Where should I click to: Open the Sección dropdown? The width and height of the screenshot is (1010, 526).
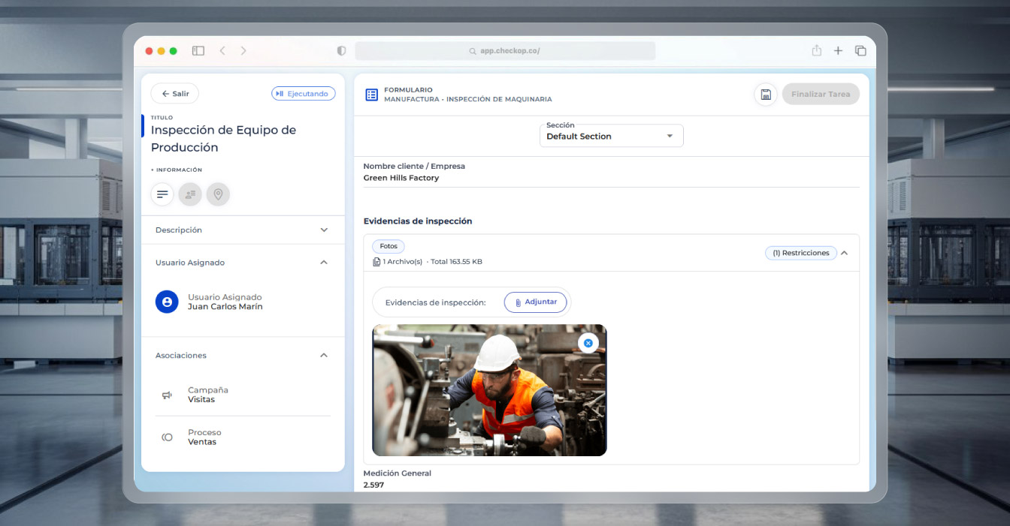[x=611, y=136]
